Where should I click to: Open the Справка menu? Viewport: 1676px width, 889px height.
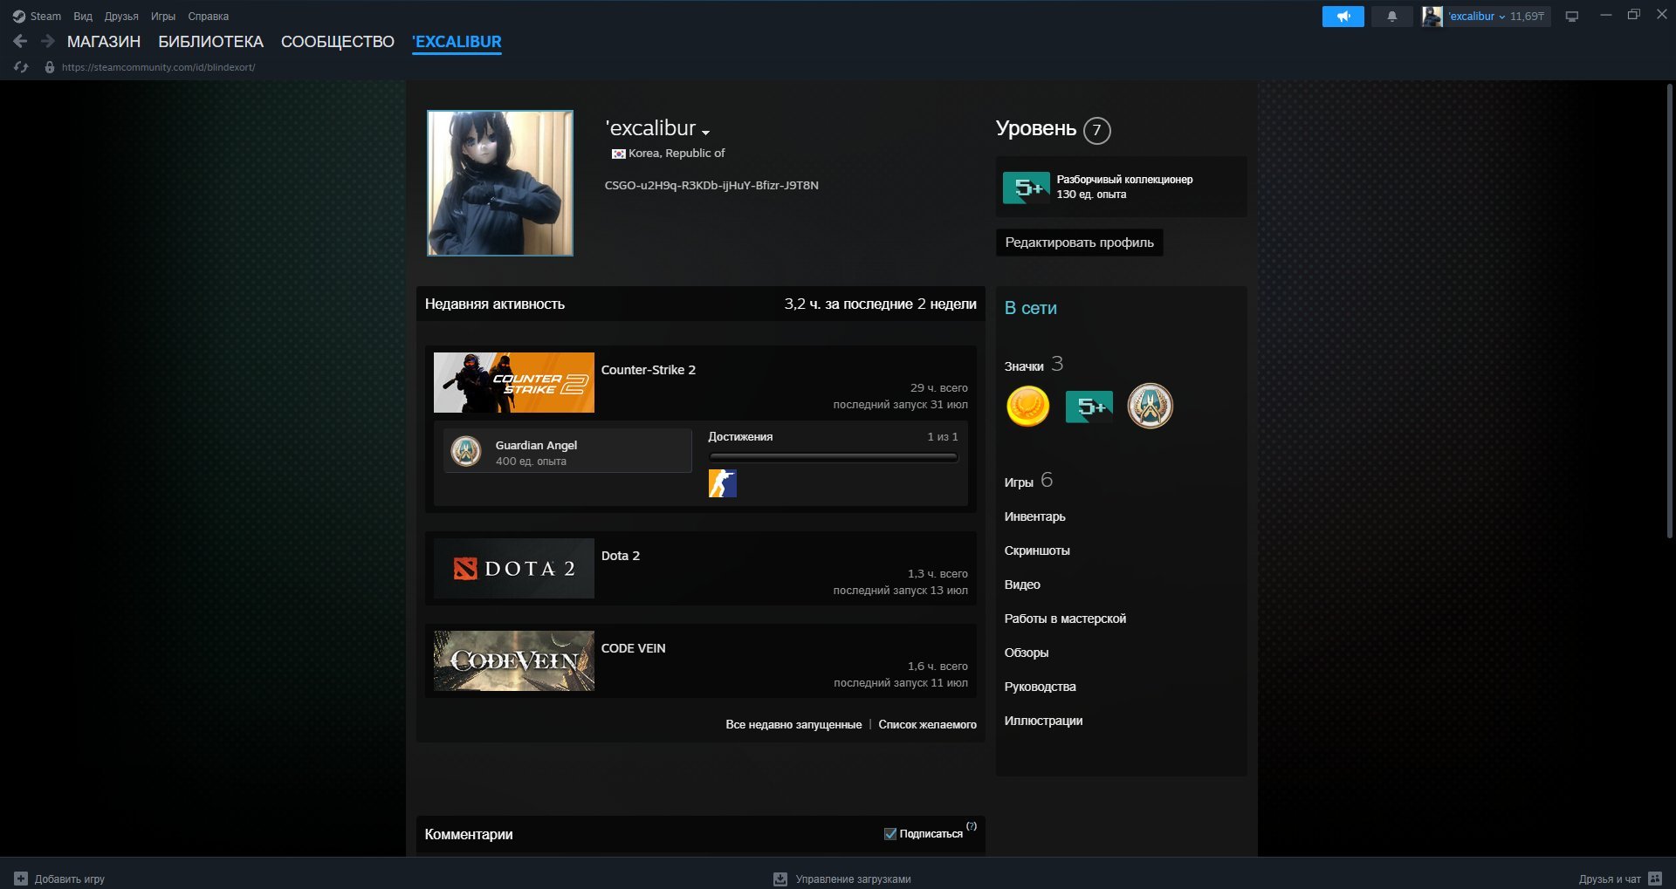pyautogui.click(x=209, y=17)
